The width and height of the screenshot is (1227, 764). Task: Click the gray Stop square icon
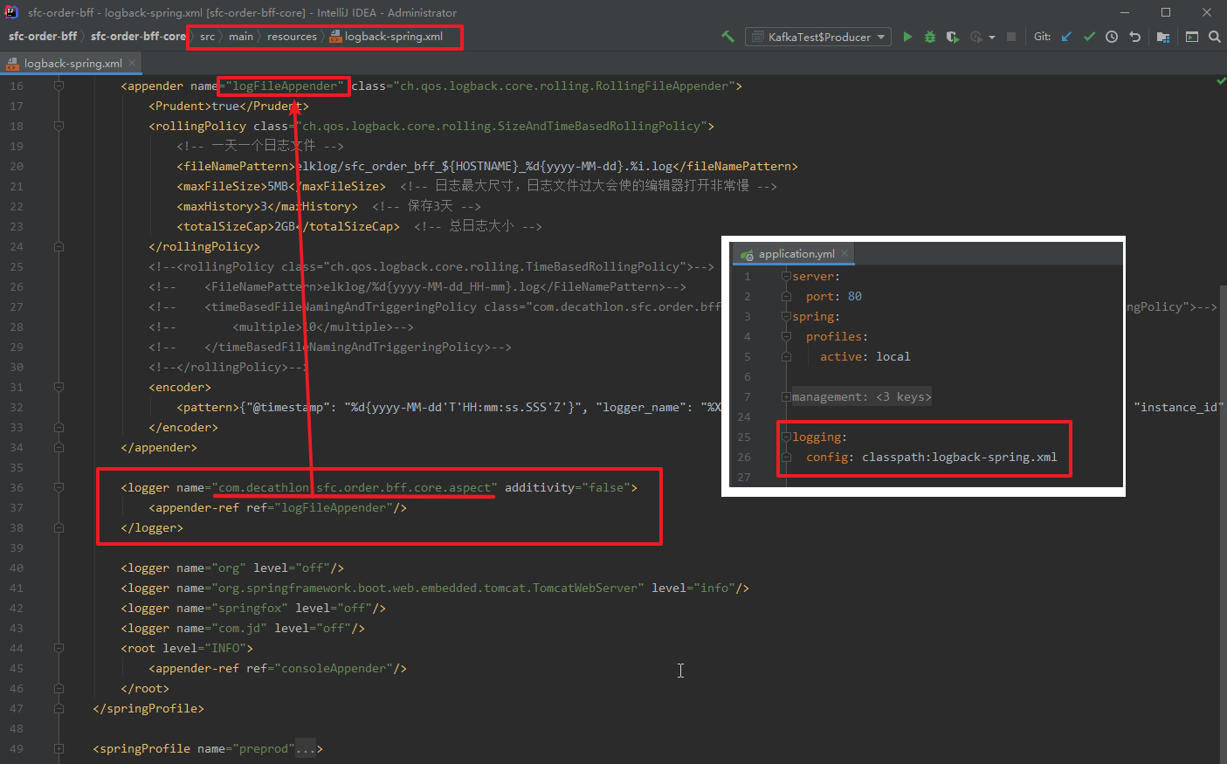1011,37
